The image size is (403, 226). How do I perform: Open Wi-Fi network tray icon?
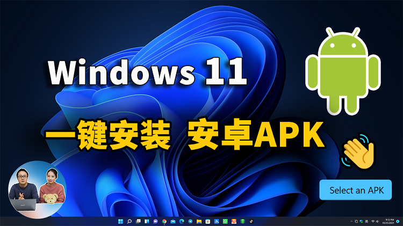pos(373,221)
